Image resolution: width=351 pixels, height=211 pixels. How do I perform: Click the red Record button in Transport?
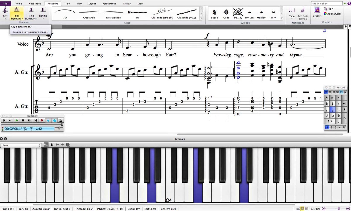(42, 120)
